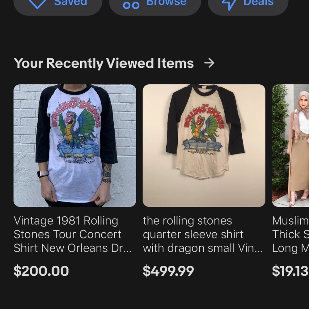Tap the Browse circles icon

coord(131,5)
